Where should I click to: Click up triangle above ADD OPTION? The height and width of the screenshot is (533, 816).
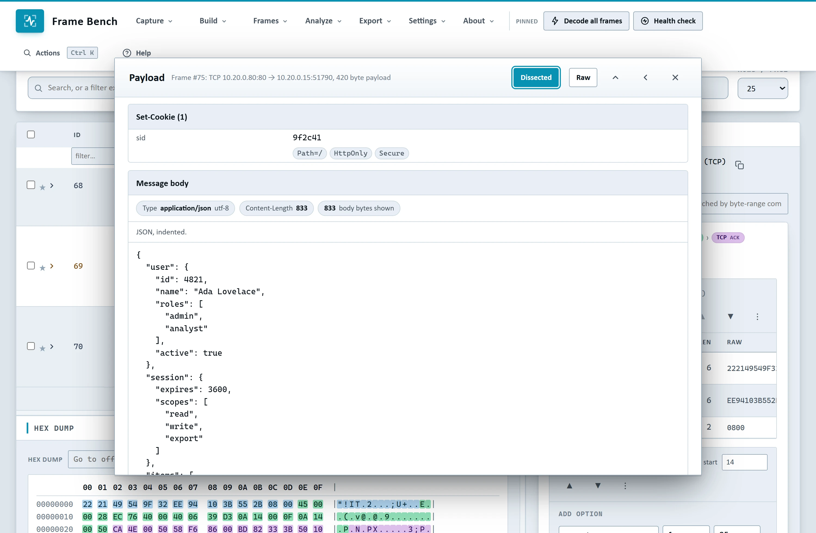click(x=570, y=486)
